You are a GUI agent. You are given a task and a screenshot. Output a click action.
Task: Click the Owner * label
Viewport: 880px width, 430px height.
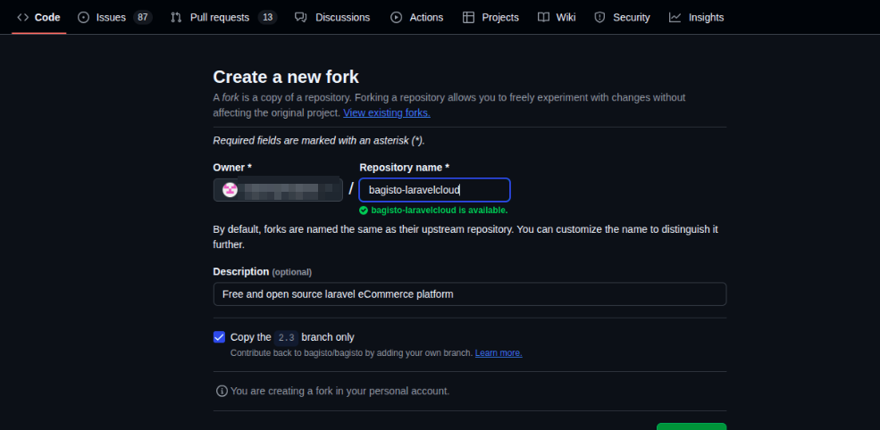[x=232, y=167]
